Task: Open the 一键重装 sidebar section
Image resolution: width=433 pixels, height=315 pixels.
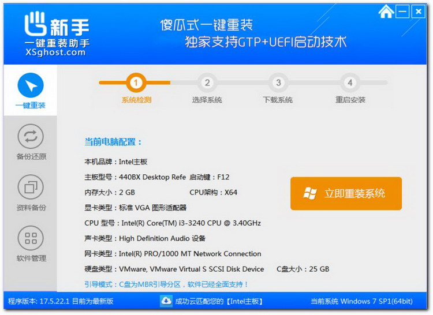Action: click(31, 91)
